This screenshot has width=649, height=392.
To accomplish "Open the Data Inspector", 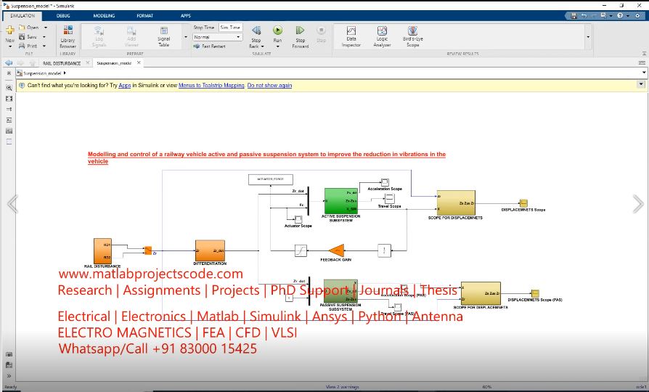I will [351, 36].
